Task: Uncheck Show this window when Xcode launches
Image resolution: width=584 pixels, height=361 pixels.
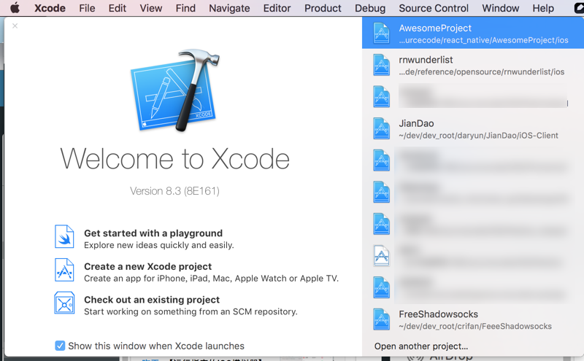Action: coord(60,346)
